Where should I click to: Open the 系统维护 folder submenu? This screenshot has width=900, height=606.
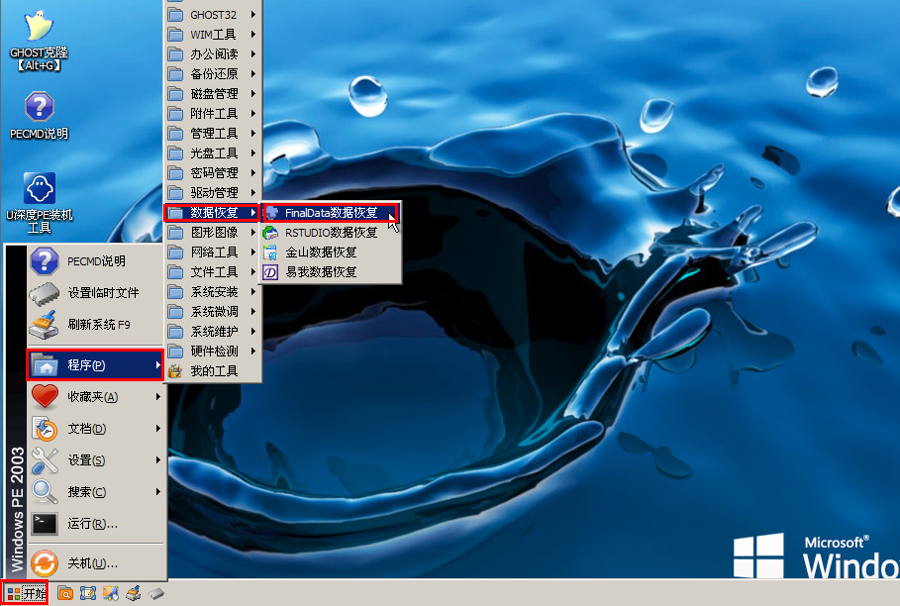pyautogui.click(x=213, y=331)
